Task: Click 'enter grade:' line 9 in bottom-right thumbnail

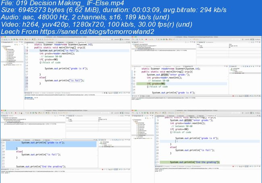Action: tap(191, 120)
